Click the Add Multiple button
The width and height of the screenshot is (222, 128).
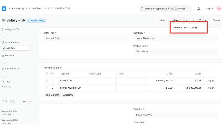tap(52, 95)
